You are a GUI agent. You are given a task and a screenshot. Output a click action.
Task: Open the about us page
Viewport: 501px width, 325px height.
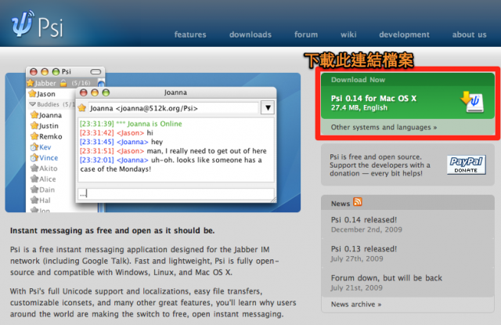pos(469,34)
